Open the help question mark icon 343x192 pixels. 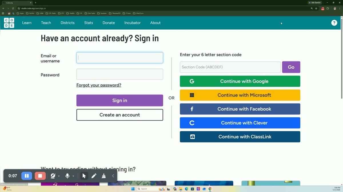(x=334, y=23)
